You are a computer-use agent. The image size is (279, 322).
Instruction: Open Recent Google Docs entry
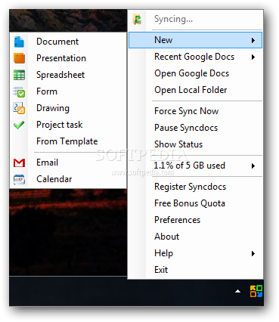pos(195,57)
